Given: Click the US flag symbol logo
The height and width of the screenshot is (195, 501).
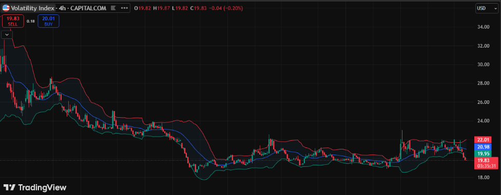Looking at the screenshot, I should point(6,8).
